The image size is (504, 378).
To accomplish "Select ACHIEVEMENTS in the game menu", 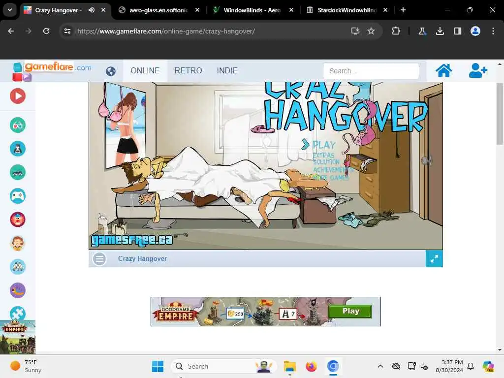I will point(333,170).
